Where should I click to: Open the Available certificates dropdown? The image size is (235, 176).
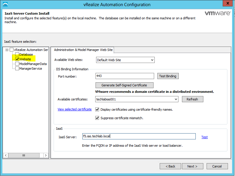pyautogui.click(x=137, y=99)
